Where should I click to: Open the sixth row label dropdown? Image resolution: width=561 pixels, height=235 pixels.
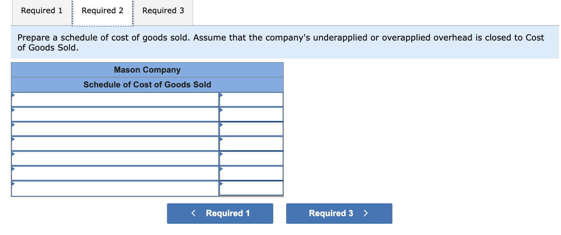point(115,173)
